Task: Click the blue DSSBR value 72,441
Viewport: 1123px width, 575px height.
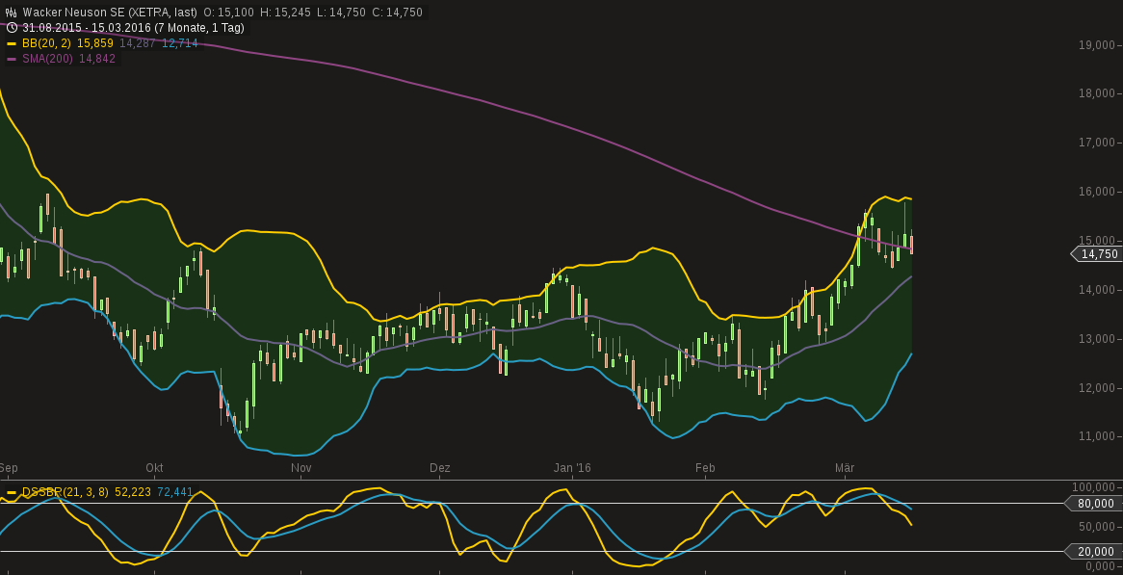Action: pos(174,491)
